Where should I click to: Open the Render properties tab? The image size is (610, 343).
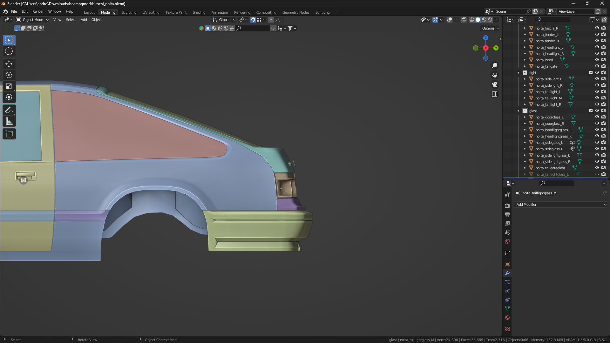(507, 206)
